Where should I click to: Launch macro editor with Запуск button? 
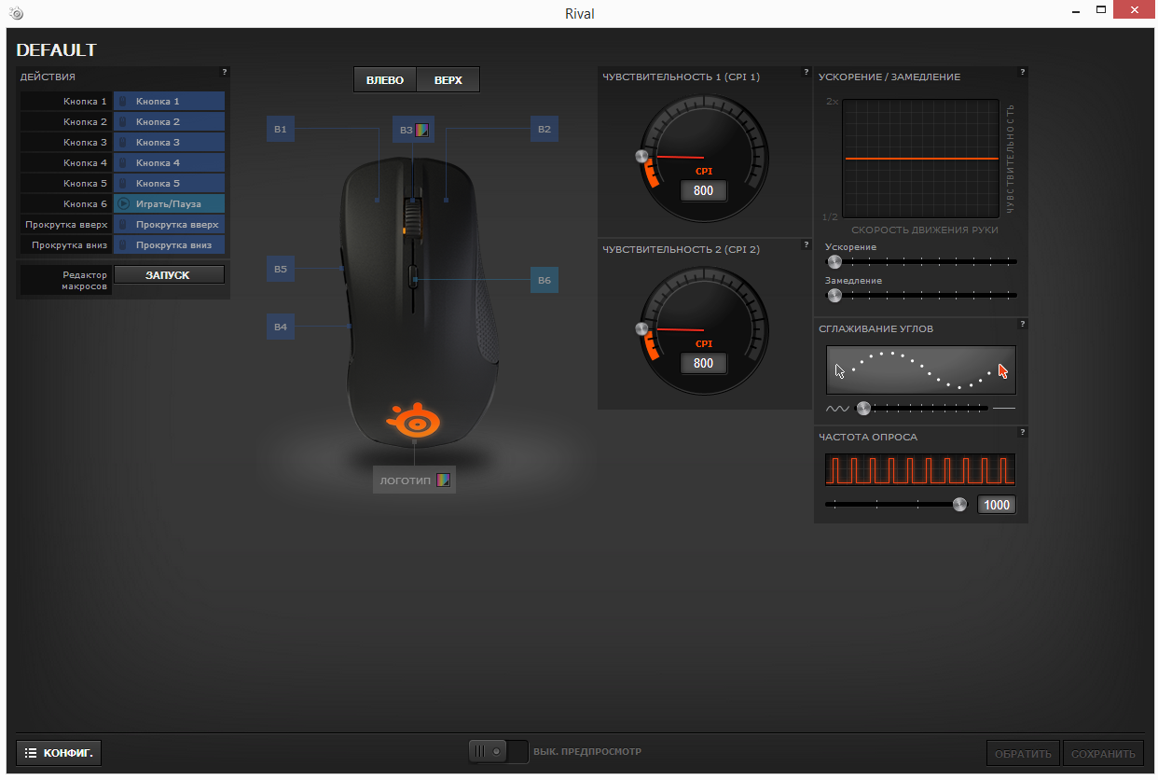click(x=169, y=275)
